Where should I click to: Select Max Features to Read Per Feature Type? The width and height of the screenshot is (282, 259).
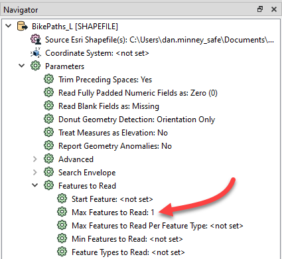[157, 226]
